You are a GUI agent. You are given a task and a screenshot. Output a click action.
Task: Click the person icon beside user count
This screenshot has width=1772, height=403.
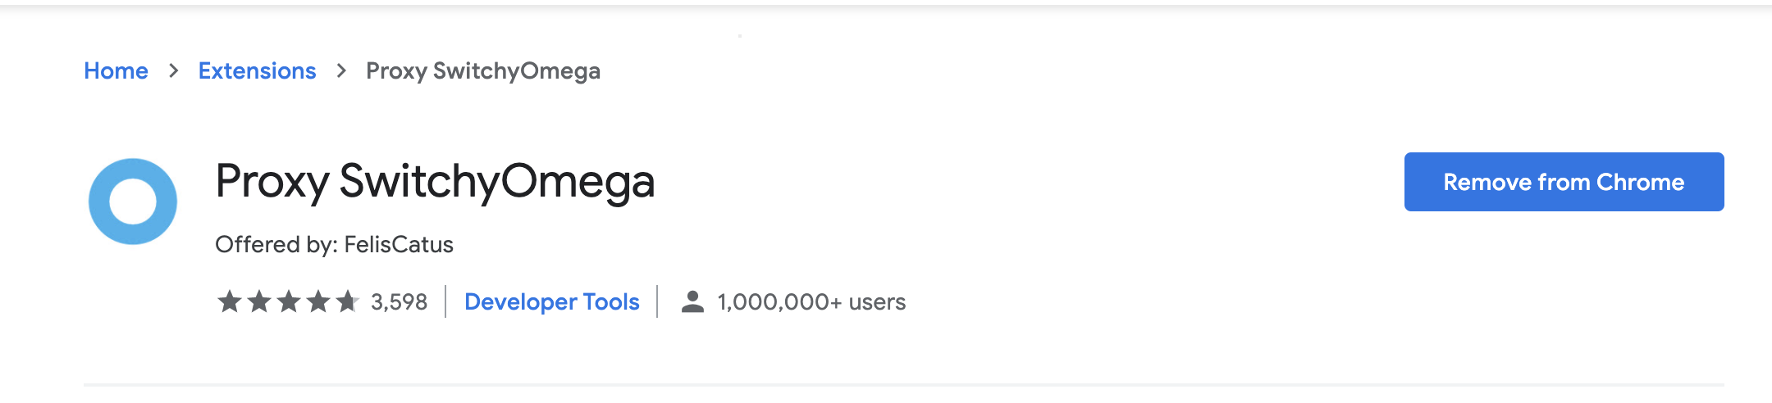[x=692, y=302]
